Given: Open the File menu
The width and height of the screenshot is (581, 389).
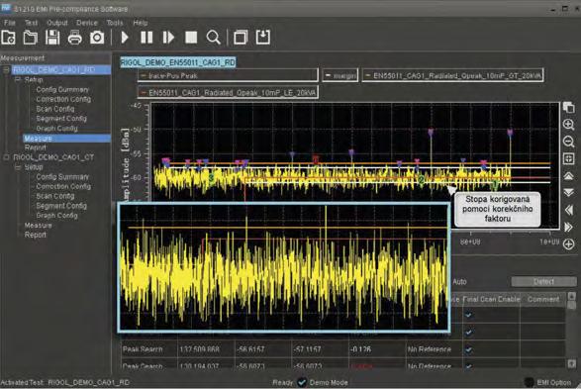Looking at the screenshot, I should [x=10, y=23].
